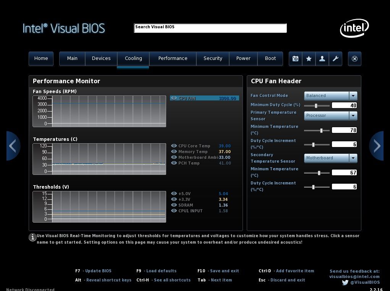The image size is (390, 291).
Task: Adjust the Minimum Duty Cycle slider
Action: [316, 105]
